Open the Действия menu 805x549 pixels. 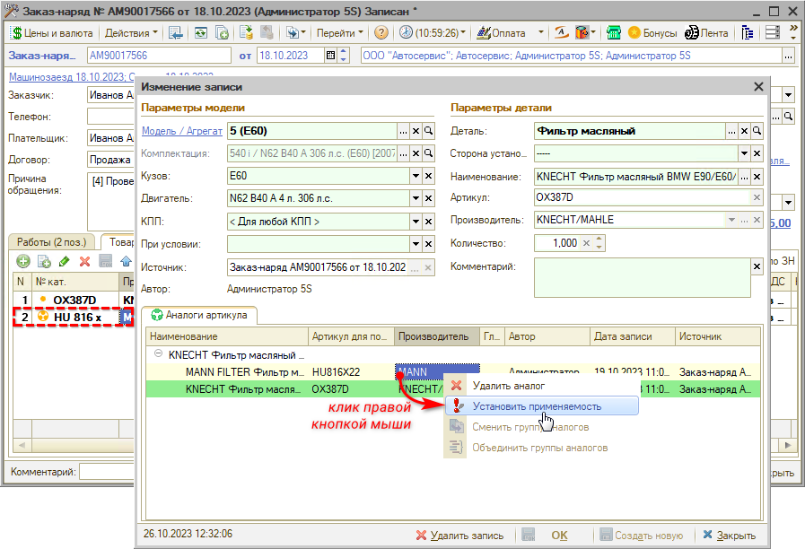coord(131,33)
